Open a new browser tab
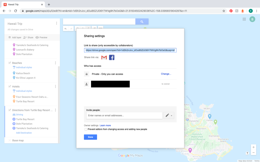 [49, 5]
